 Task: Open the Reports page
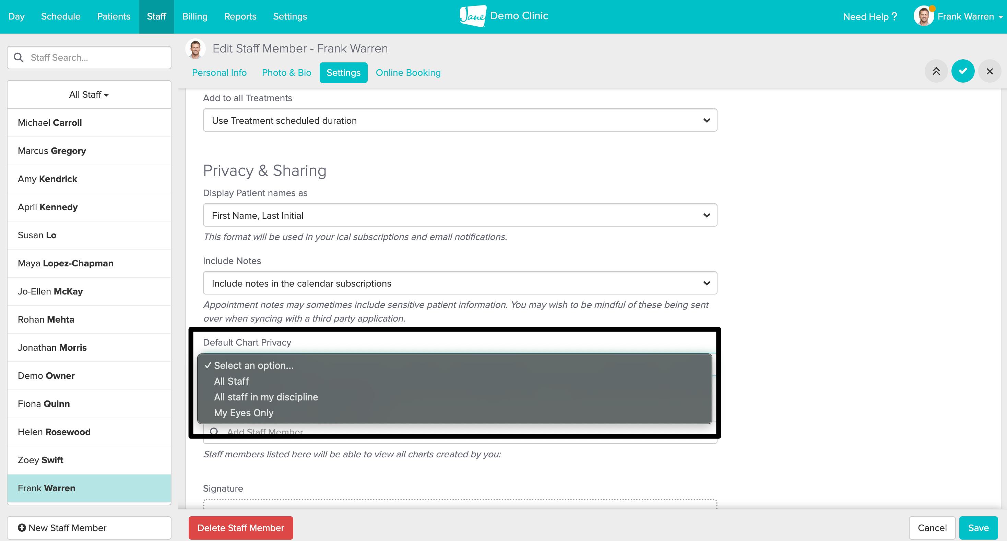(240, 16)
